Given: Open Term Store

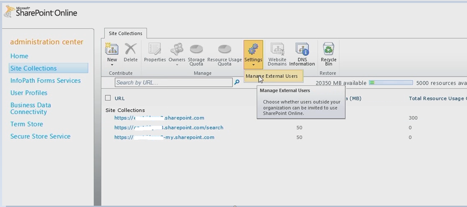Looking at the screenshot, I should (27, 124).
